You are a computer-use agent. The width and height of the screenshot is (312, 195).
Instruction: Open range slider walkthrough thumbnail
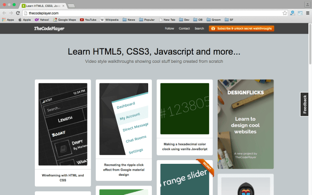tap(185, 179)
